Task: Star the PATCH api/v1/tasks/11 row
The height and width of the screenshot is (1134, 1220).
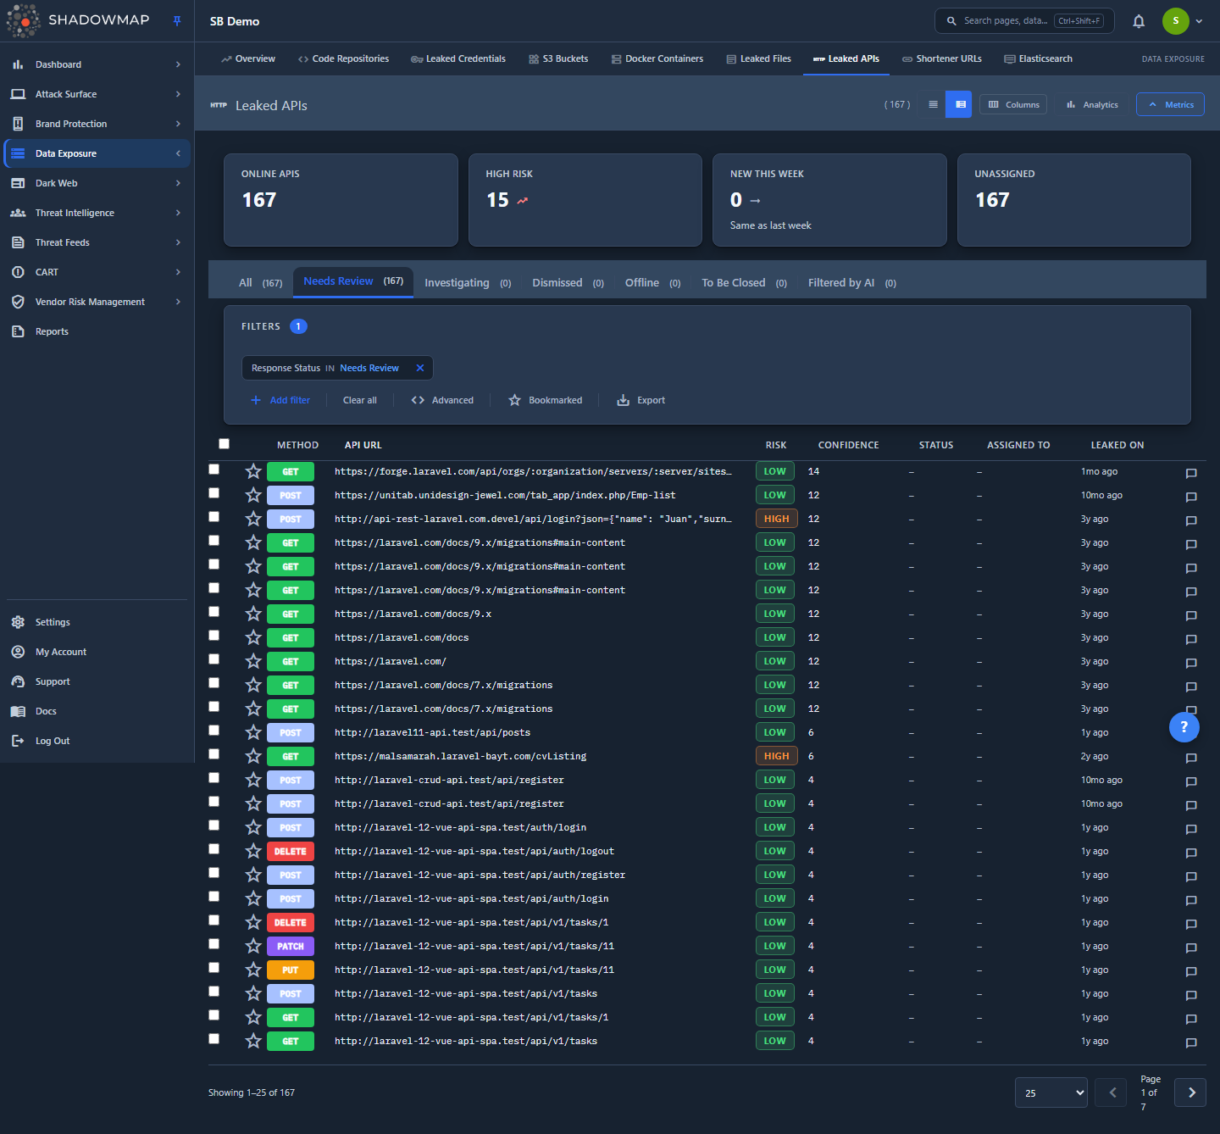Action: coord(253,946)
